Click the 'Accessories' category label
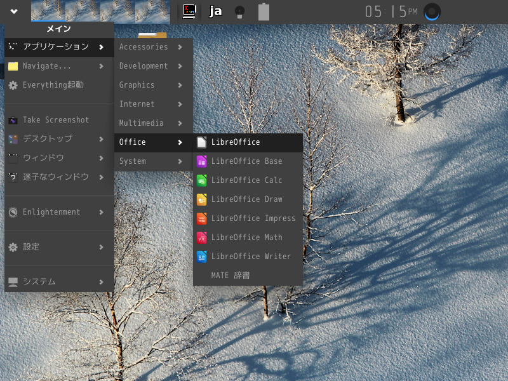Viewport: 508px width, 381px height. click(144, 47)
